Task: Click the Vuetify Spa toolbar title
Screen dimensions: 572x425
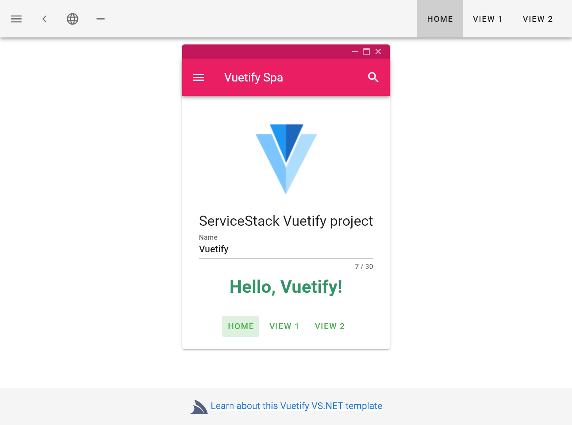Action: click(253, 77)
